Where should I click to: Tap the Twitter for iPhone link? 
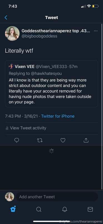pos(58,116)
